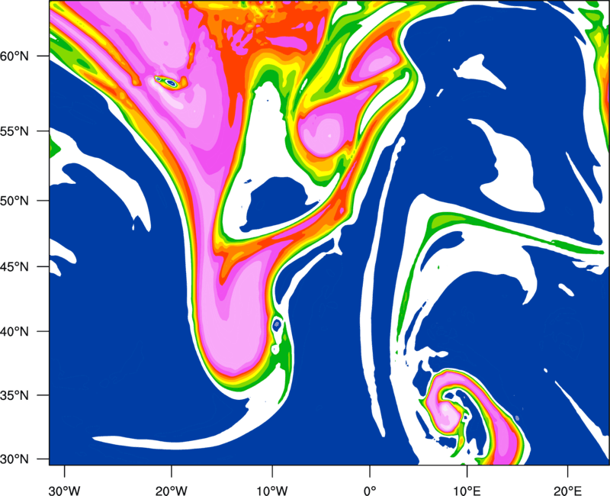Click the 40°N latitude label

click(x=14, y=331)
